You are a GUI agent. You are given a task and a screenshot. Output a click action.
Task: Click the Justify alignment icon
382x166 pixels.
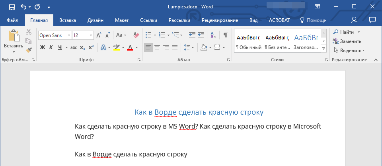click(175, 48)
